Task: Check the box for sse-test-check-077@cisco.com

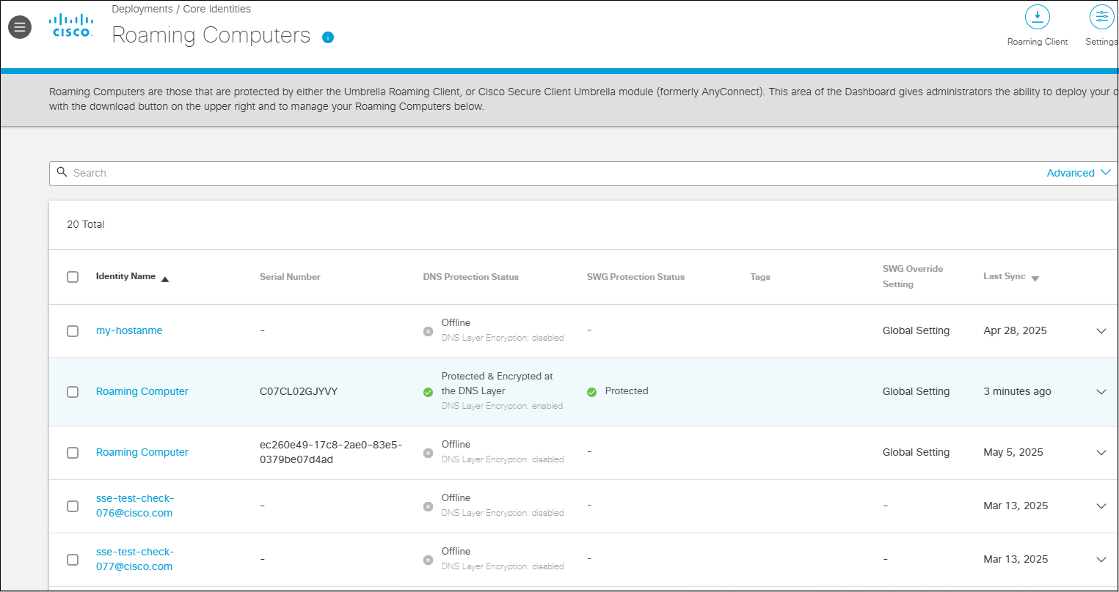Action: pyautogui.click(x=73, y=560)
